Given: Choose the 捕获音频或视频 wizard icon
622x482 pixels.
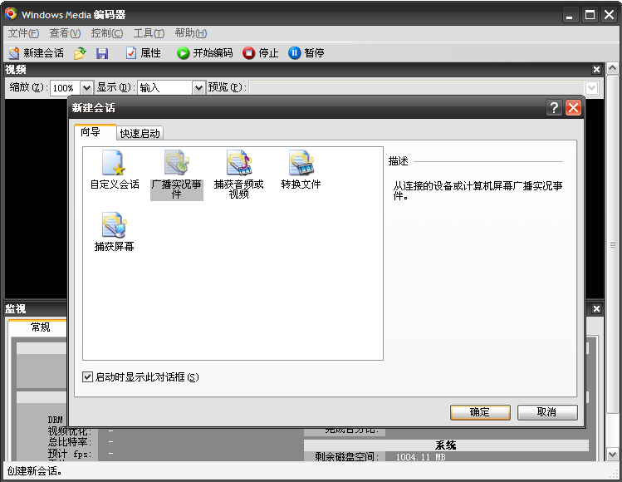Looking at the screenshot, I should click(x=239, y=175).
